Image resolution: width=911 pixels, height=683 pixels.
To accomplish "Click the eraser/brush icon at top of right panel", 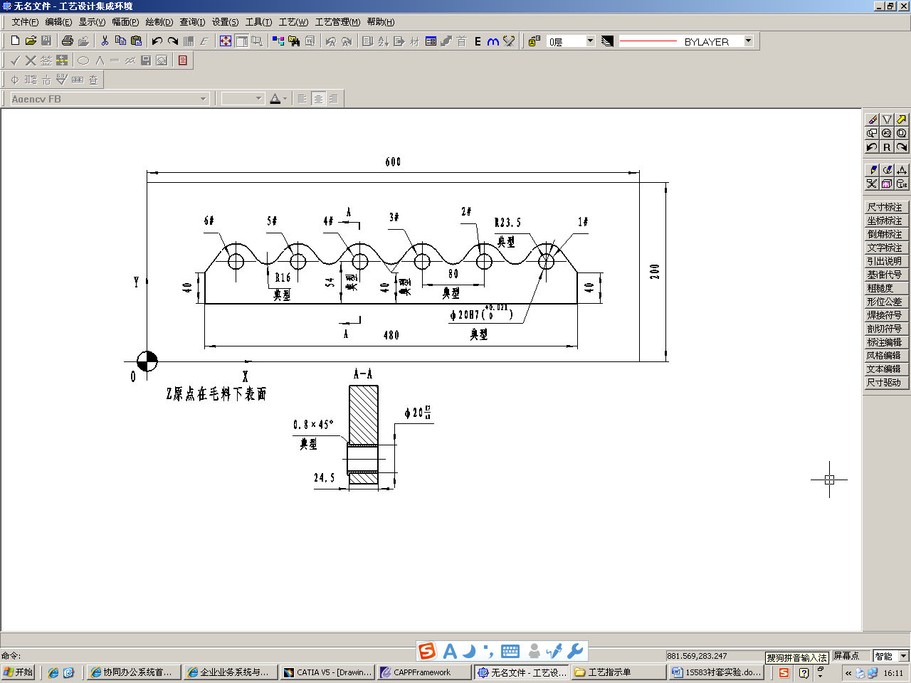I will (x=872, y=120).
